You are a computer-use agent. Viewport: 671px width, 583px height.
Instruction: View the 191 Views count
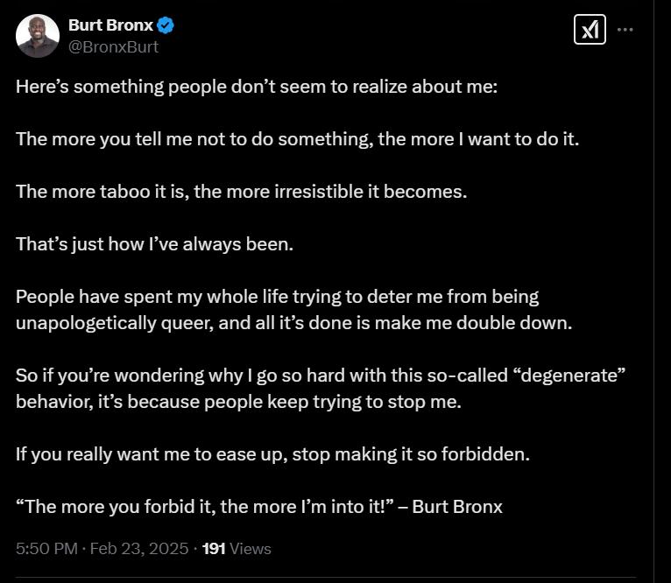(237, 548)
